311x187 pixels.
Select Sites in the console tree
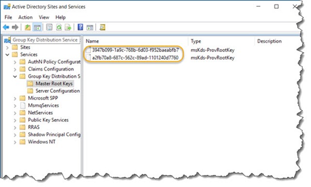(25, 47)
